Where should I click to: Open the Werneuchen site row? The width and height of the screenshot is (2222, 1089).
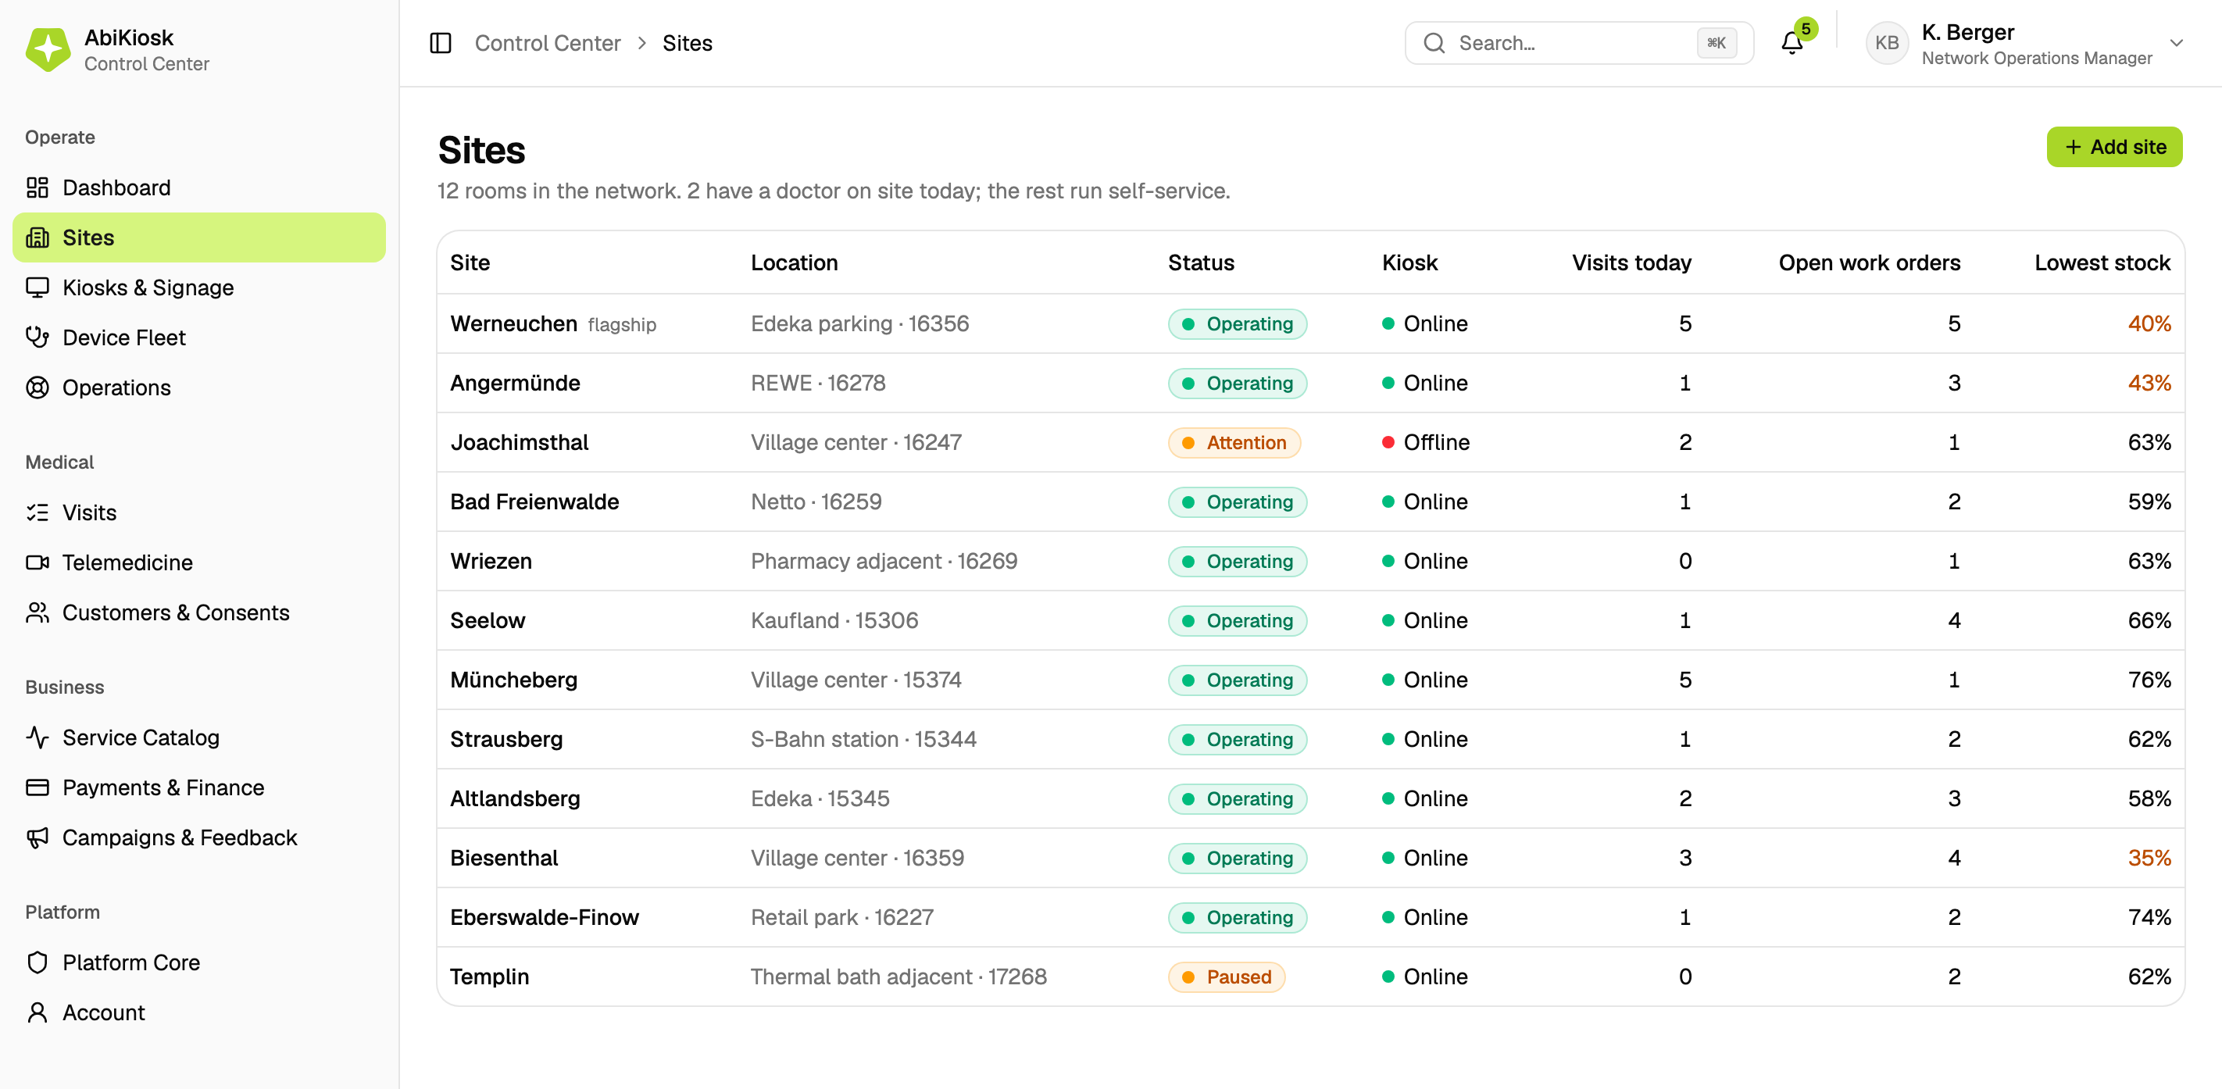coord(1310,323)
